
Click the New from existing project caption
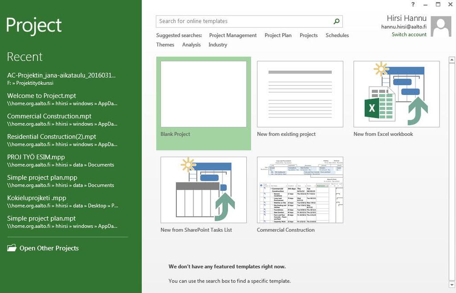(x=286, y=134)
